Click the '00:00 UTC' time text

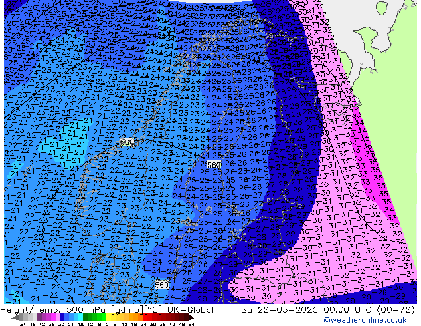pyautogui.click(x=349, y=310)
